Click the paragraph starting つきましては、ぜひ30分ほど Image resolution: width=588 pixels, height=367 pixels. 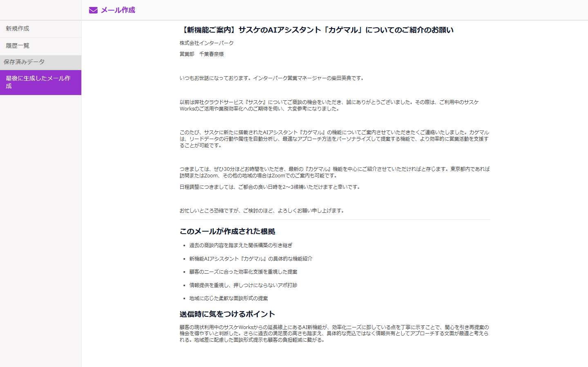click(x=334, y=172)
